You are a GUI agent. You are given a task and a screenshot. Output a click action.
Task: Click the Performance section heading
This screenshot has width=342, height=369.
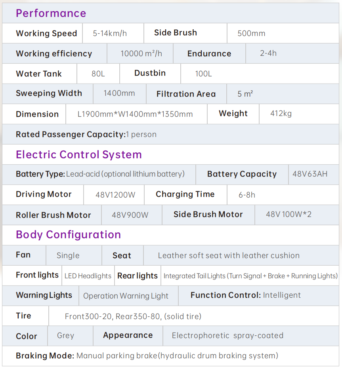click(x=51, y=13)
